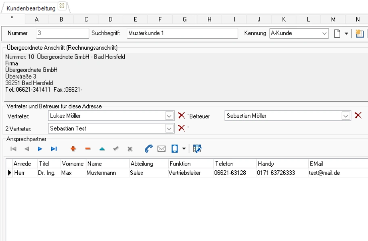
Task: Go to next contact record
Action: tap(40, 149)
